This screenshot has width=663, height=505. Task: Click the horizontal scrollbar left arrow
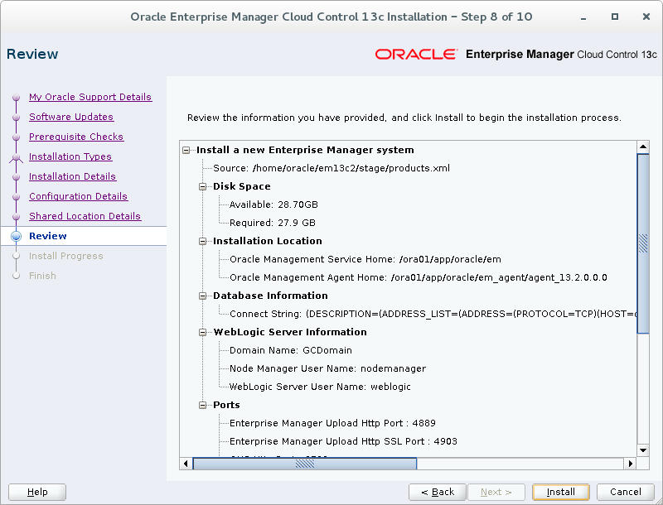(186, 464)
